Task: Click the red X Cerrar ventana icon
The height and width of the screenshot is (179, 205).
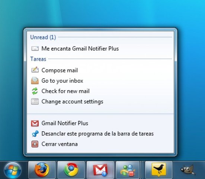Action: click(35, 144)
